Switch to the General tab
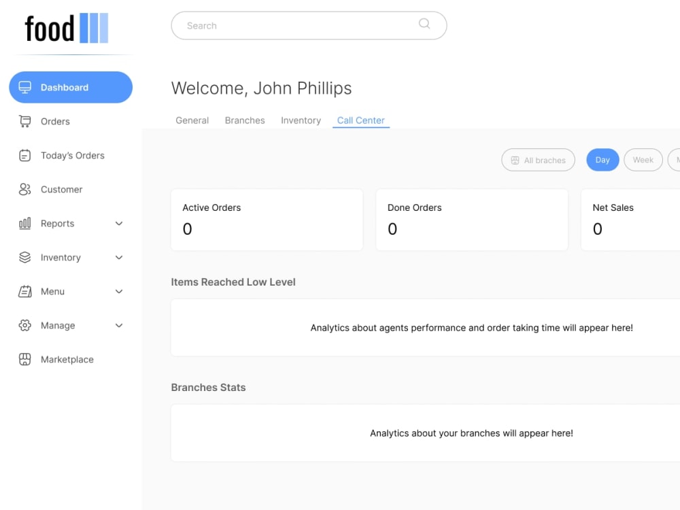The height and width of the screenshot is (510, 680). click(192, 120)
